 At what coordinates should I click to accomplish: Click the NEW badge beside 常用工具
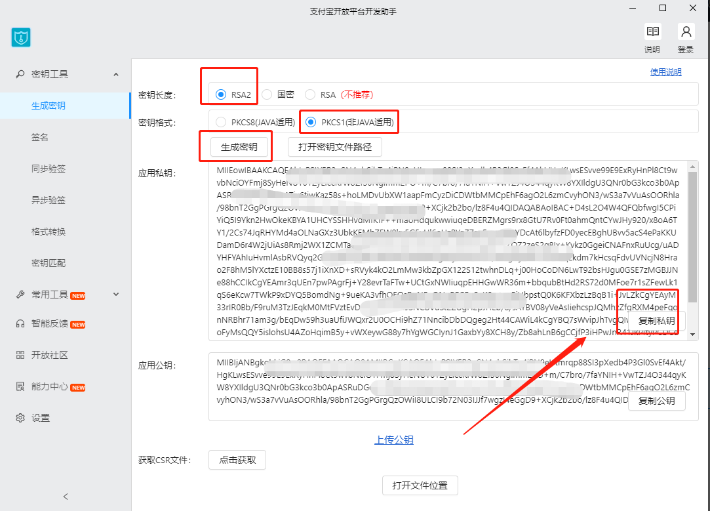pyautogui.click(x=78, y=296)
